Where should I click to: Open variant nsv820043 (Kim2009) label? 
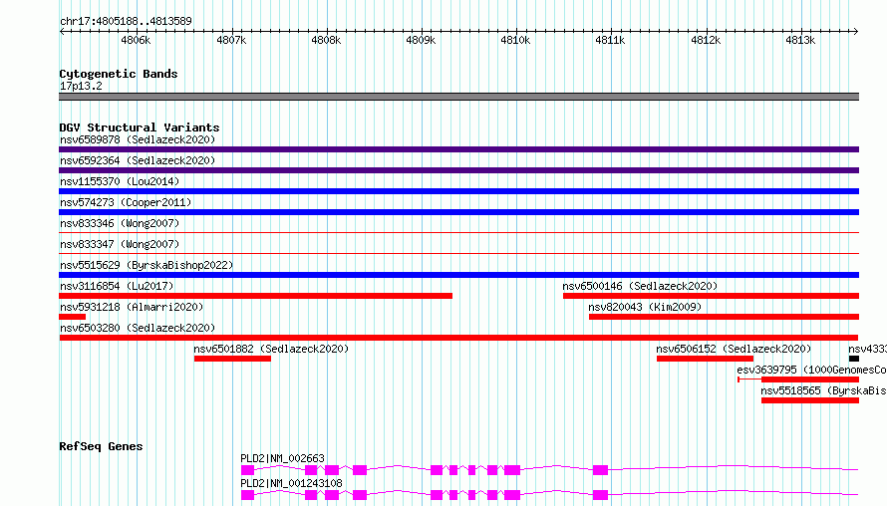click(x=645, y=307)
